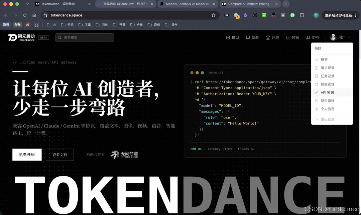Viewport: 361px width, 215px height.
Task: Open Chrome's three-dot menu
Action: pyautogui.click(x=355, y=15)
